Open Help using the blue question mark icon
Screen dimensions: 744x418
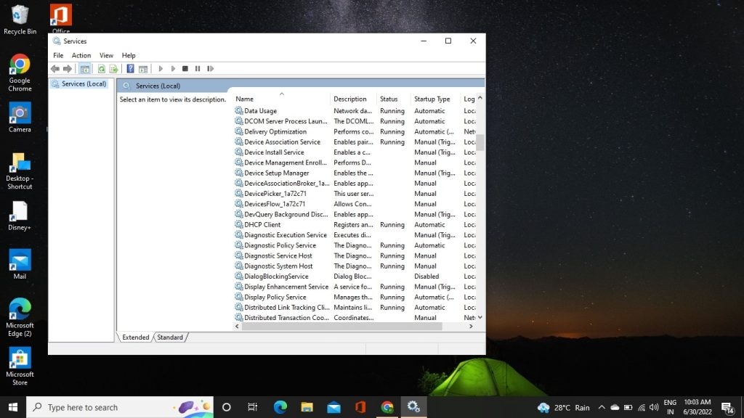[131, 69]
